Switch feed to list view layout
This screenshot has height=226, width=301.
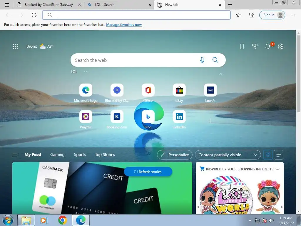tap(279, 155)
